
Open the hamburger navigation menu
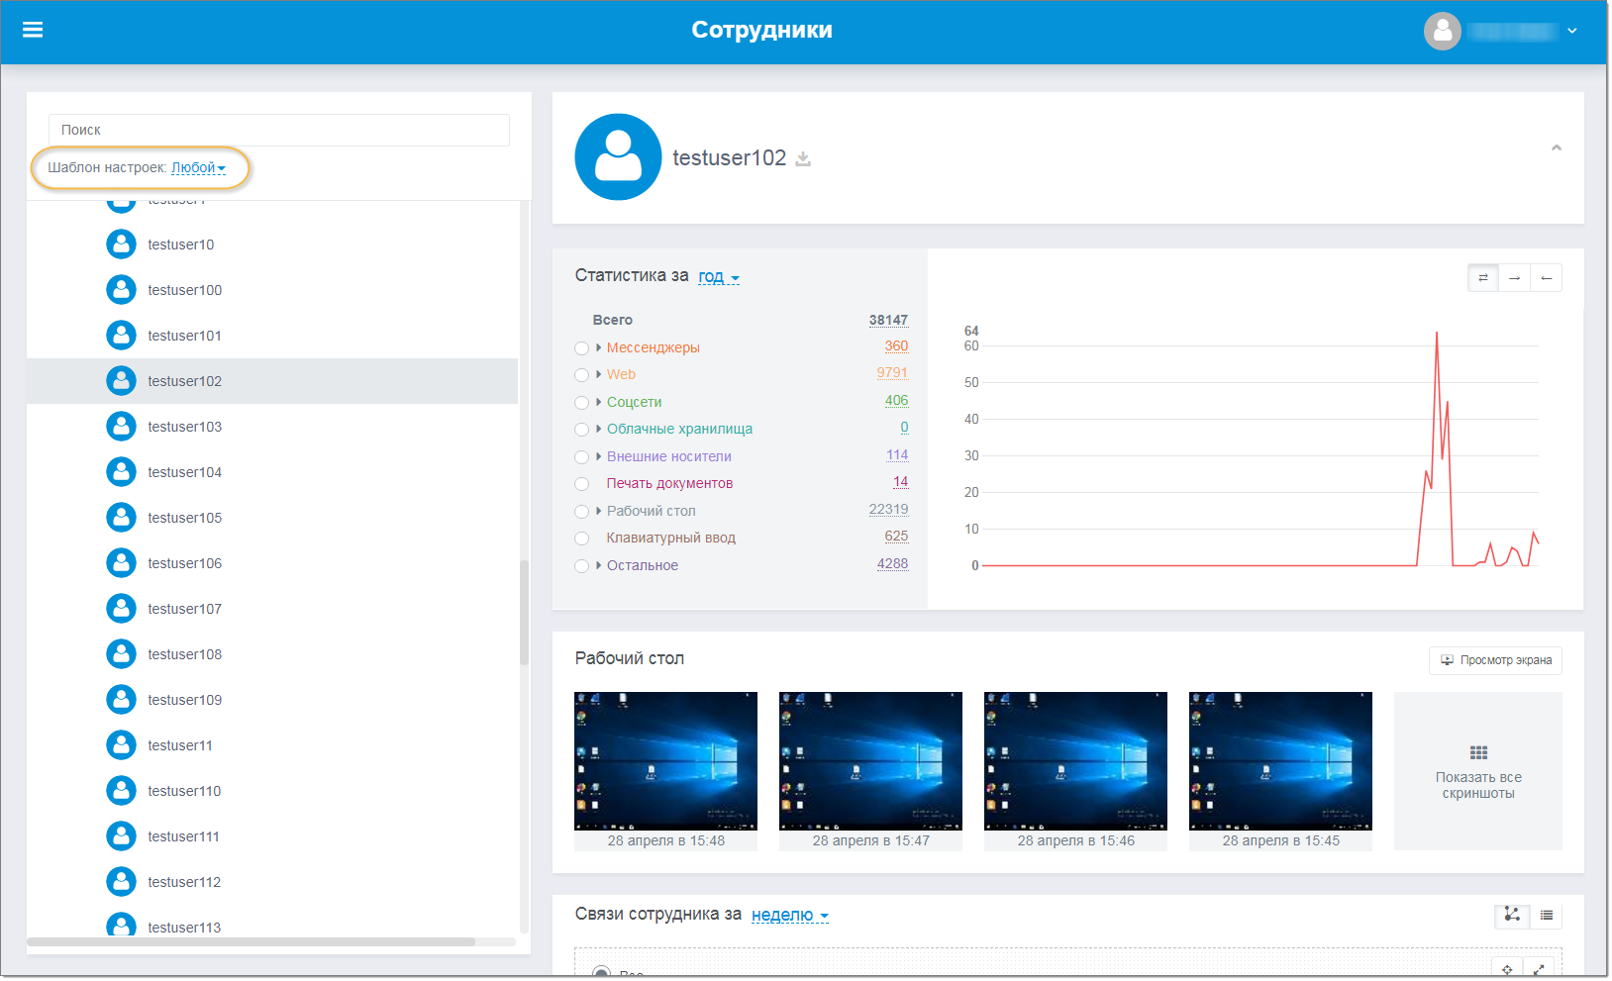pyautogui.click(x=33, y=30)
